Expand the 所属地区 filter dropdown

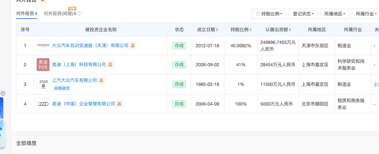pos(334,14)
